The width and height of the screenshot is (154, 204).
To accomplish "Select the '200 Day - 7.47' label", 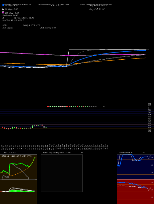I will 12,13.
